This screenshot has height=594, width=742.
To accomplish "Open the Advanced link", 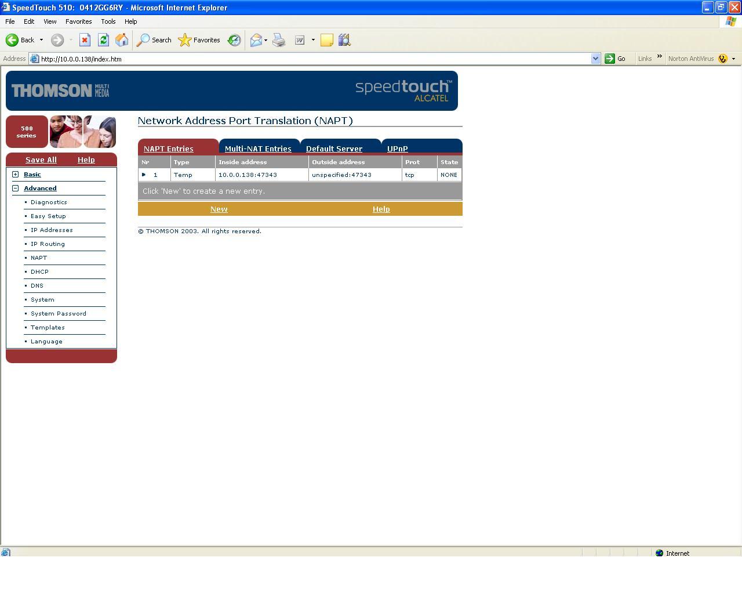I will (x=40, y=188).
